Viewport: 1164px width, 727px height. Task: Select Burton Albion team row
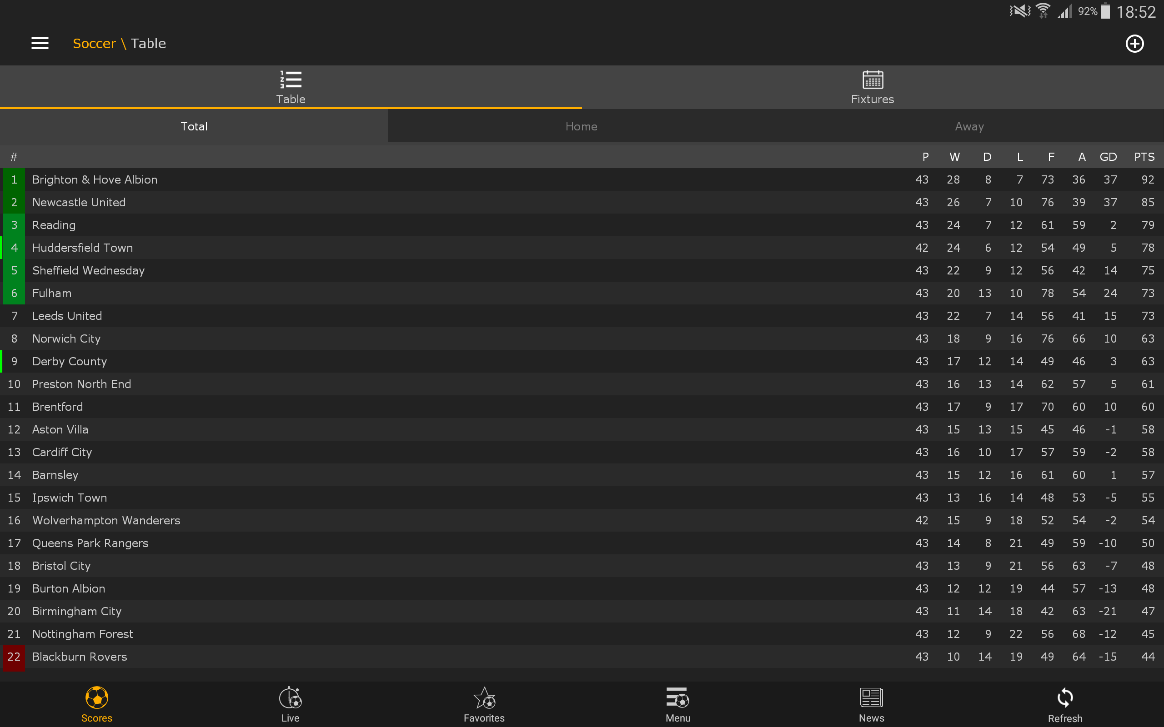[x=582, y=588]
